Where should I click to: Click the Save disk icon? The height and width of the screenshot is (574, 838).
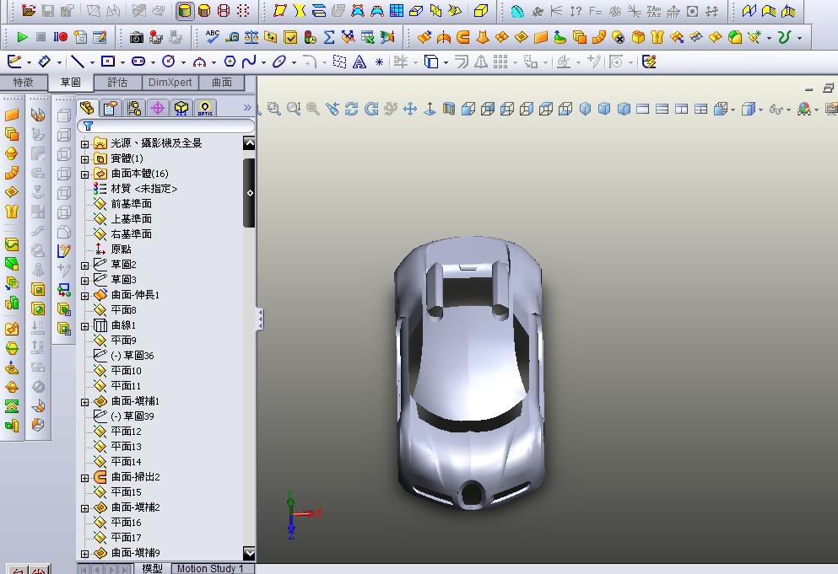pos(47,10)
